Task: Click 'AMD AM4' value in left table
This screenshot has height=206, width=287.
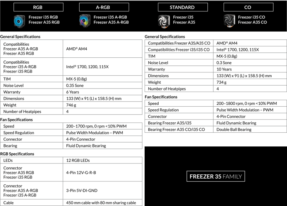Action: click(x=77, y=49)
